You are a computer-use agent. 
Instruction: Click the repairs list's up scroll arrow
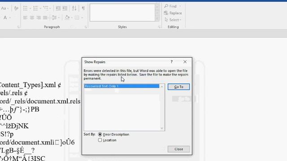tap(162, 87)
